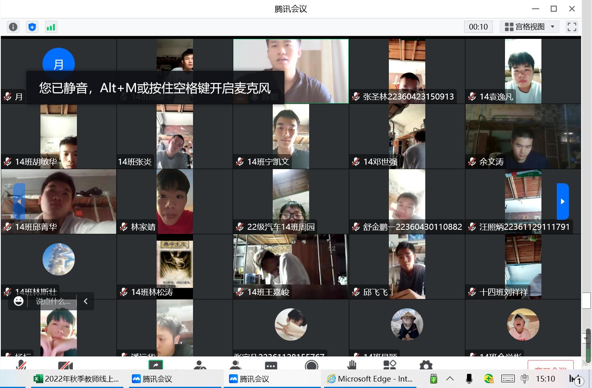The height and width of the screenshot is (388, 592).
Task: Select 邱飞飞 video tile
Action: tap(407, 267)
